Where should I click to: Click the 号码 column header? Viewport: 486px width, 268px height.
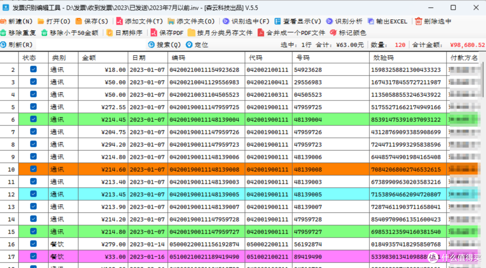331,58
